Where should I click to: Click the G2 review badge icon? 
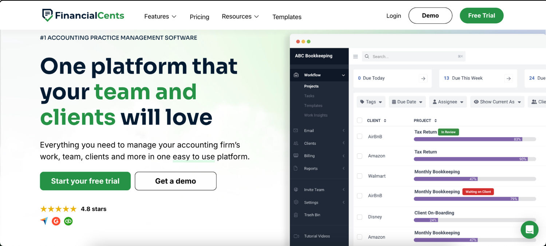[56, 221]
